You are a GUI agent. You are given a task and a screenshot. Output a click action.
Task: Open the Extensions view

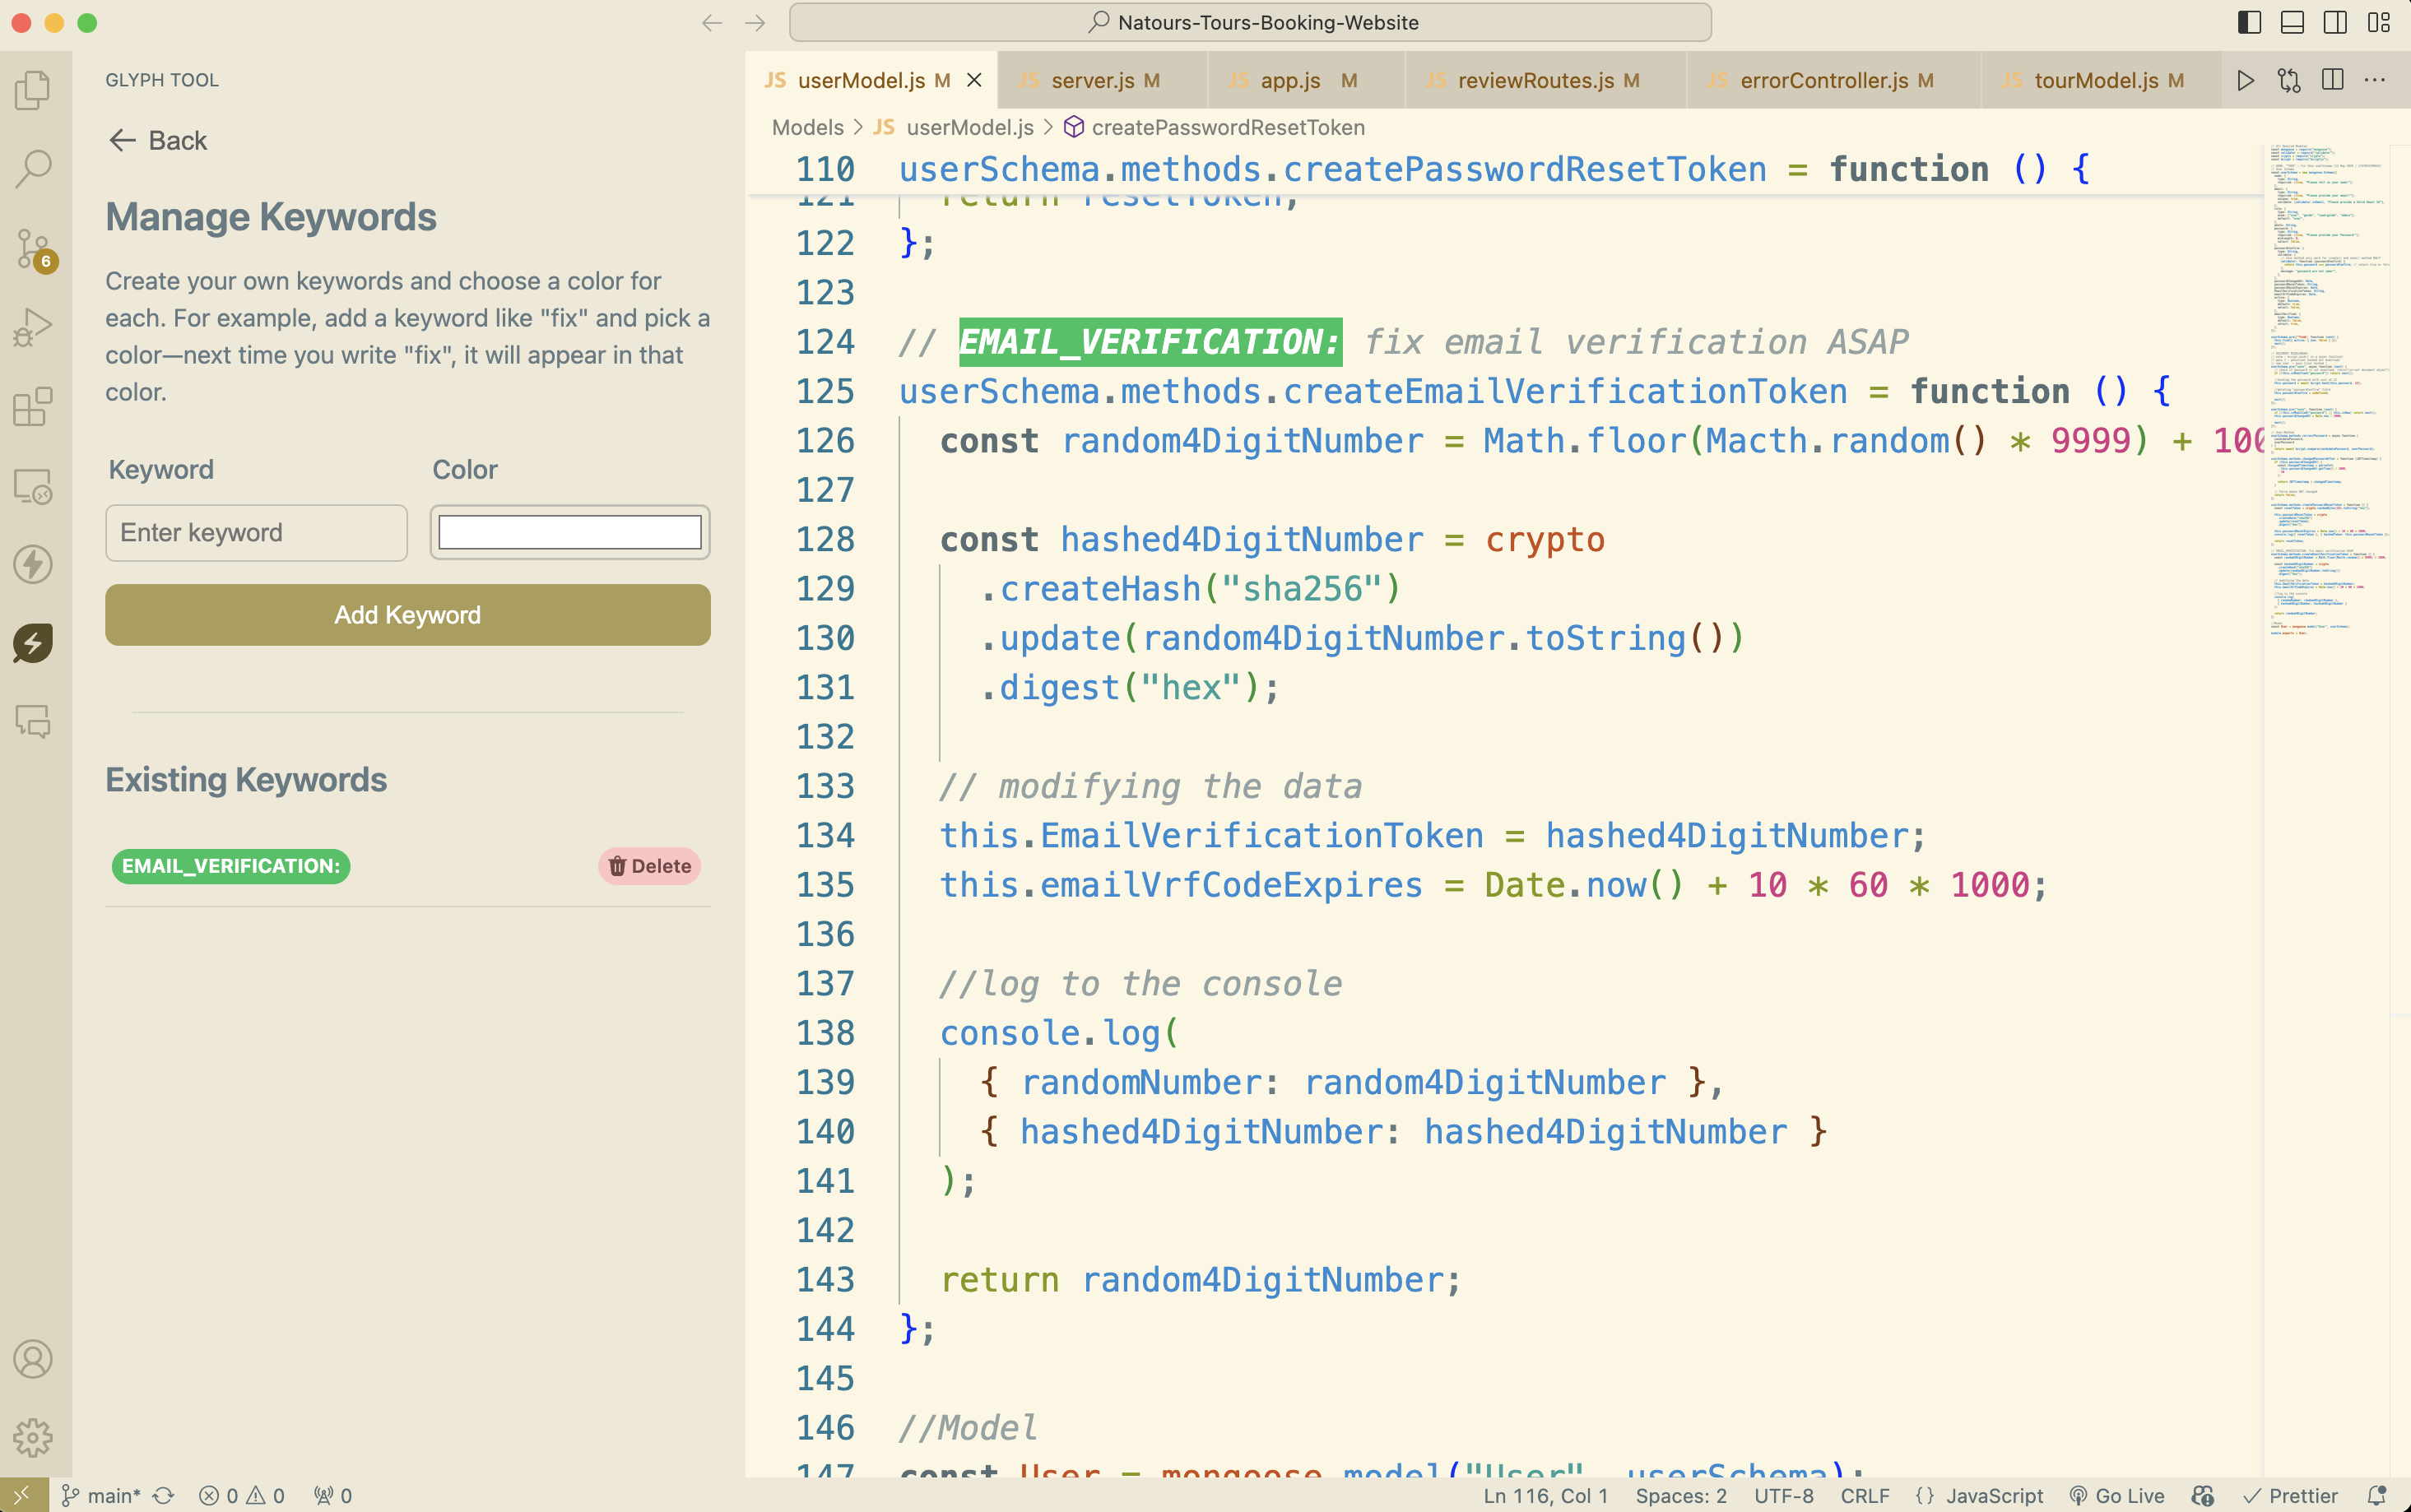(33, 406)
